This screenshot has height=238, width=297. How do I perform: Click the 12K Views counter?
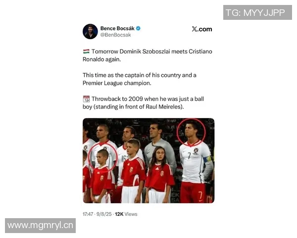click(x=126, y=214)
